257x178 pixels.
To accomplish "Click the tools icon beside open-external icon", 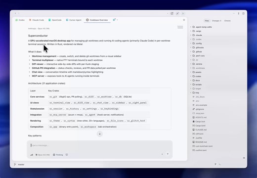I will 177,13.
